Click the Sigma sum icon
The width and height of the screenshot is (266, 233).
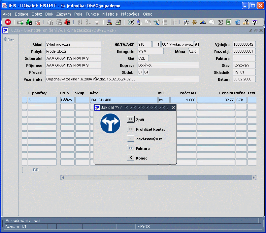point(220,22)
